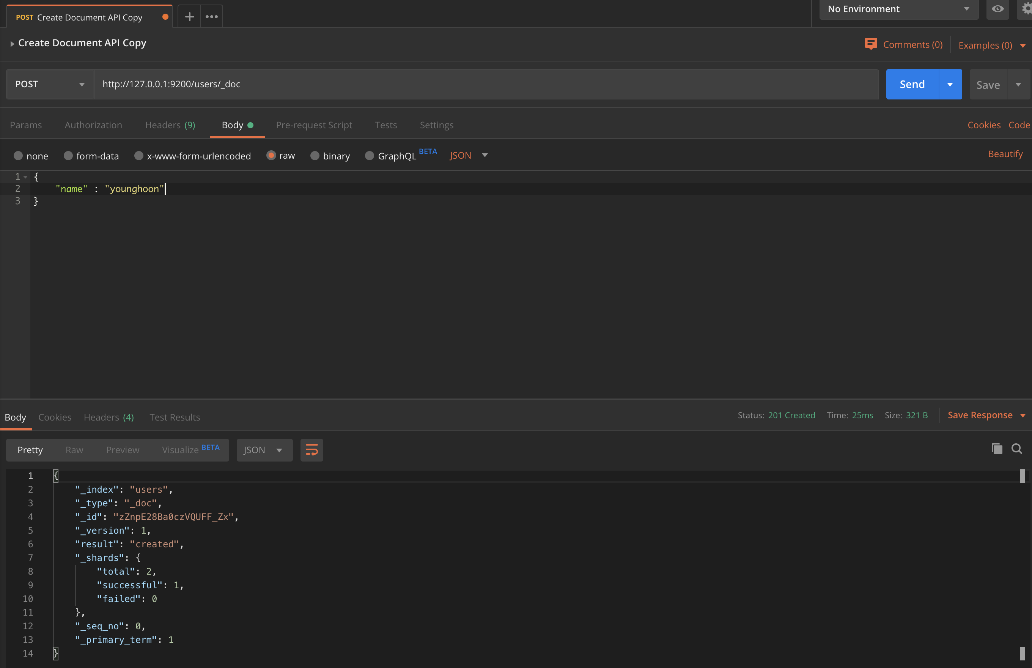This screenshot has width=1032, height=668.
Task: Click response time 25ms value
Action: tap(862, 415)
